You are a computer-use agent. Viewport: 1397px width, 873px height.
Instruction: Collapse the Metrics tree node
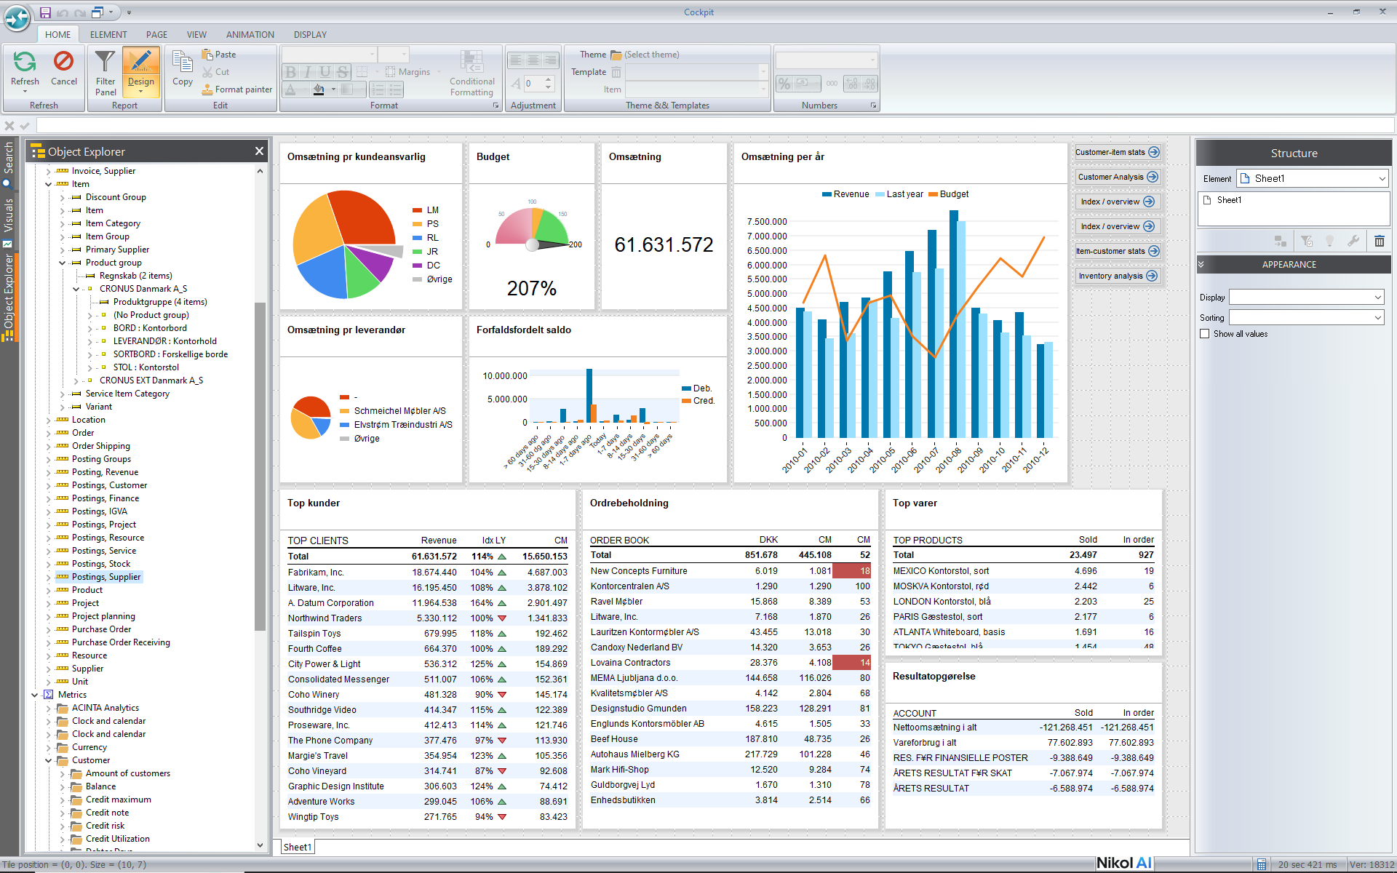point(35,695)
